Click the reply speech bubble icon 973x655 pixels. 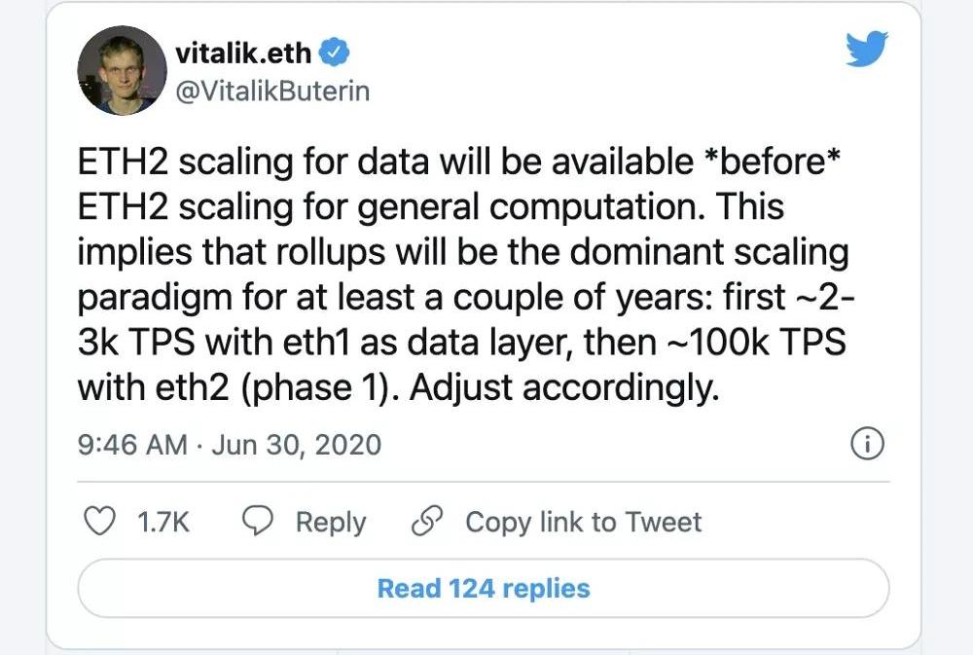tap(257, 523)
